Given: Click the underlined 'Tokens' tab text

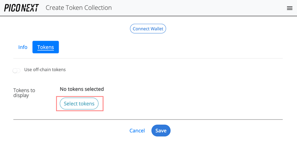Looking at the screenshot, I should pos(46,47).
